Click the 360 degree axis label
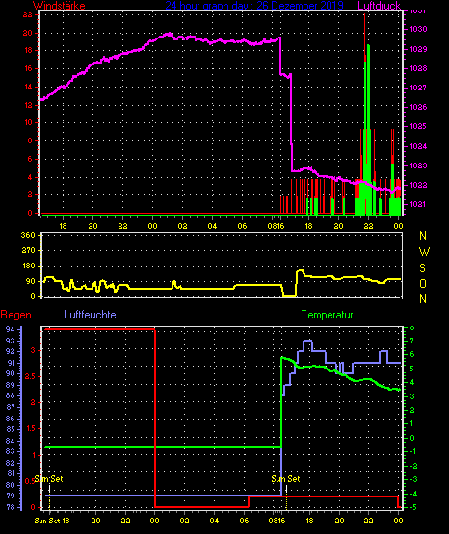The width and height of the screenshot is (449, 534). (x=28, y=236)
